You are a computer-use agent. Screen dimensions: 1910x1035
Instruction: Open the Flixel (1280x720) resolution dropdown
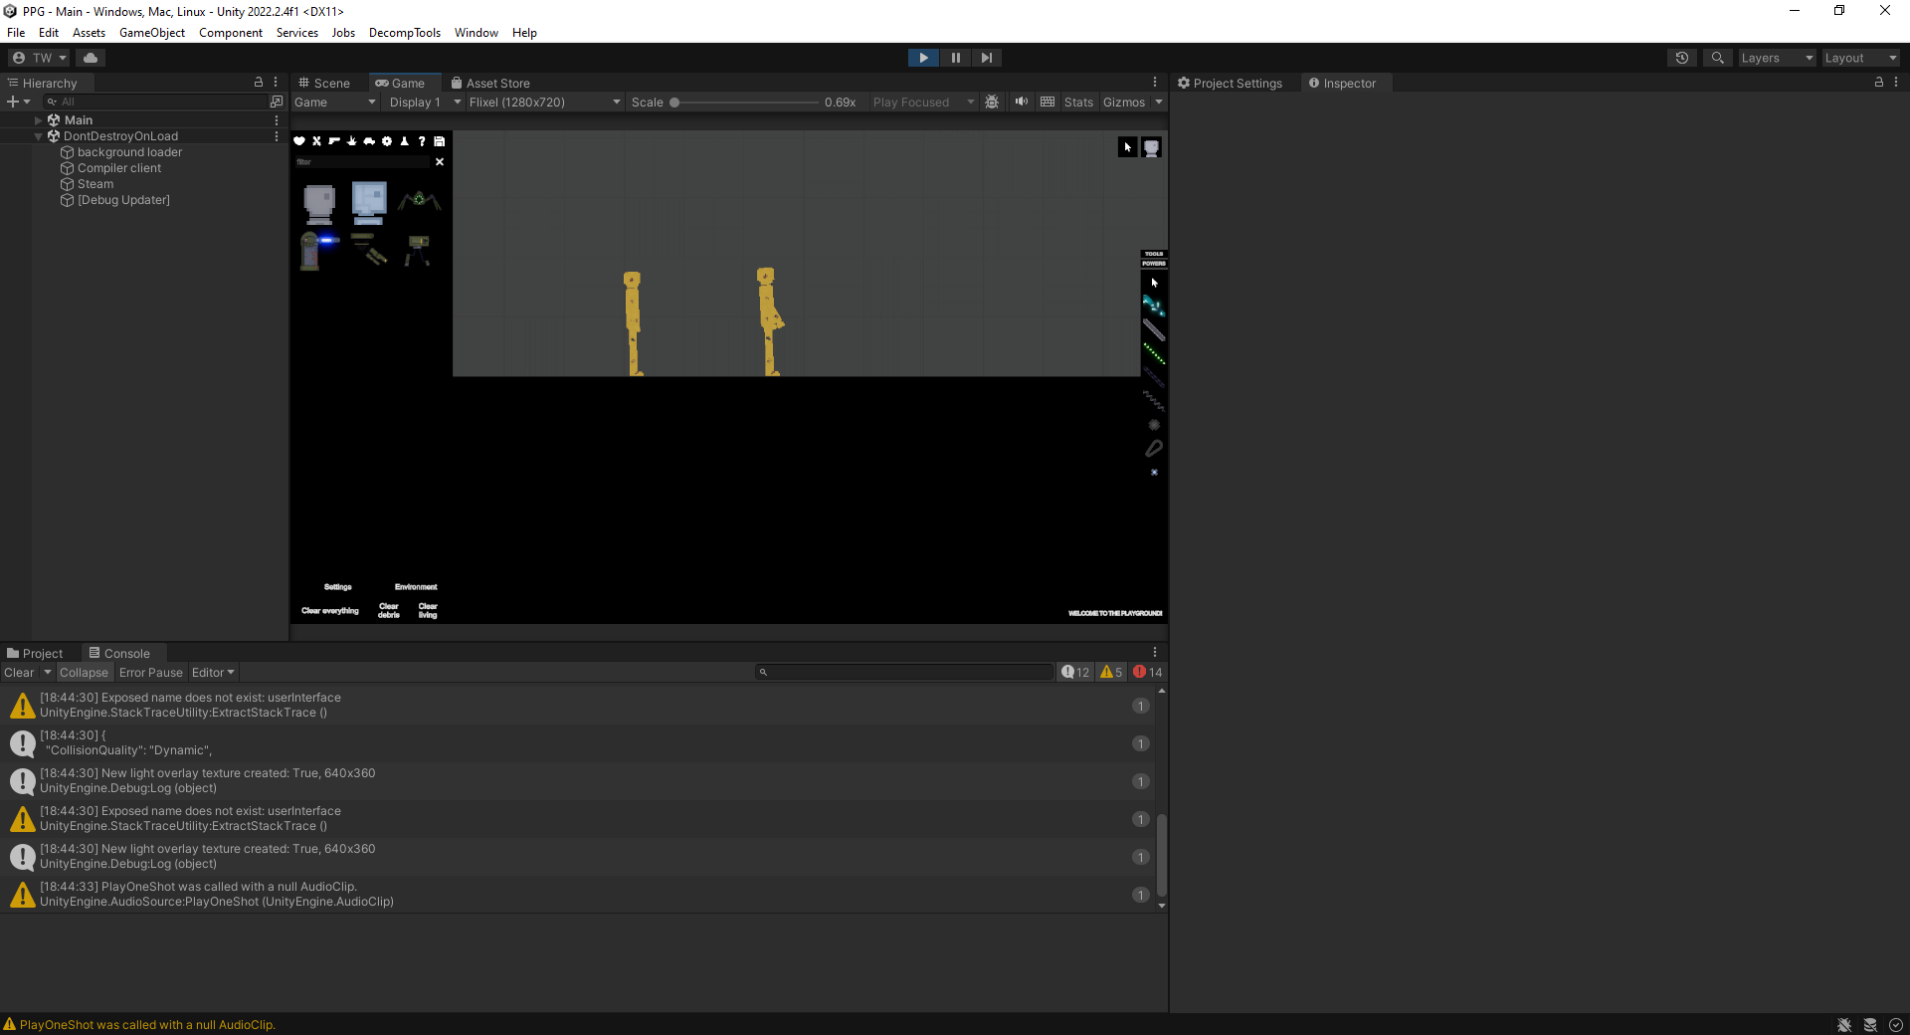coord(544,103)
